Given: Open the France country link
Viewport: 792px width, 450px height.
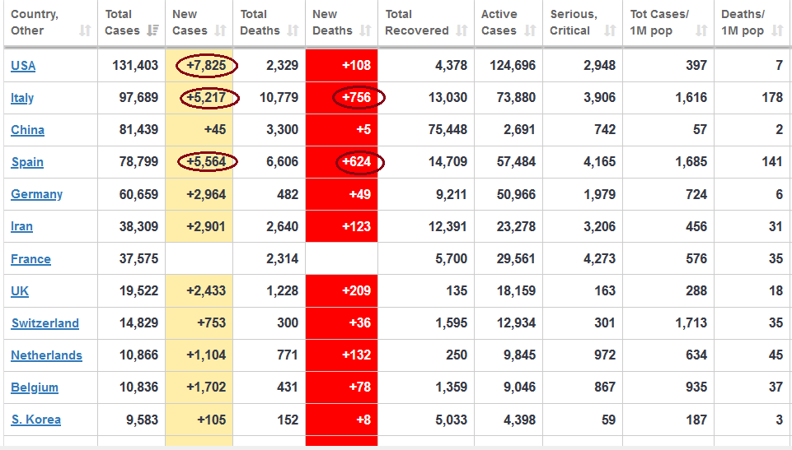Looking at the screenshot, I should [x=30, y=259].
